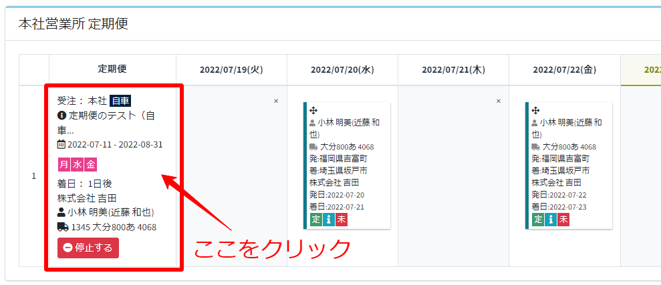Click the pink 月 weekday tag

[64, 164]
